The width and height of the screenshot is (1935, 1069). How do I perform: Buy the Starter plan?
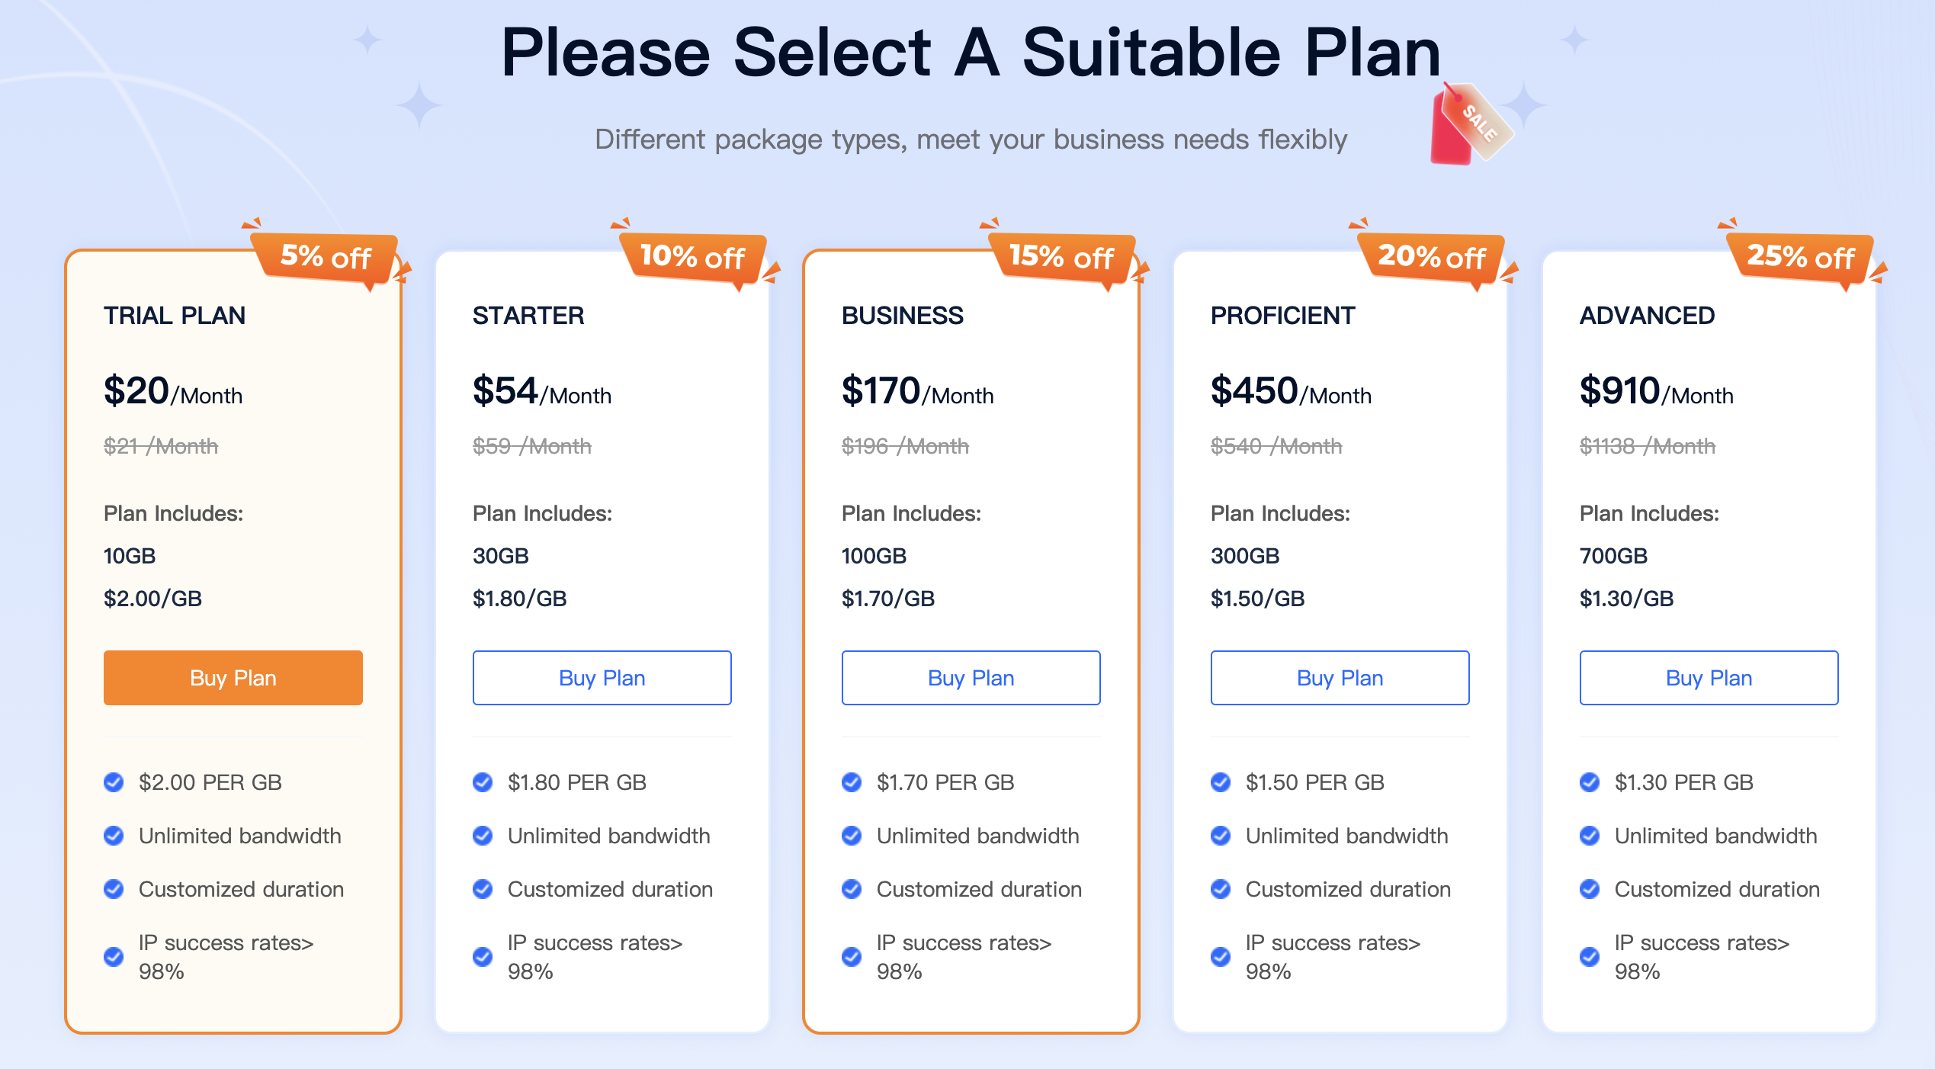click(602, 678)
